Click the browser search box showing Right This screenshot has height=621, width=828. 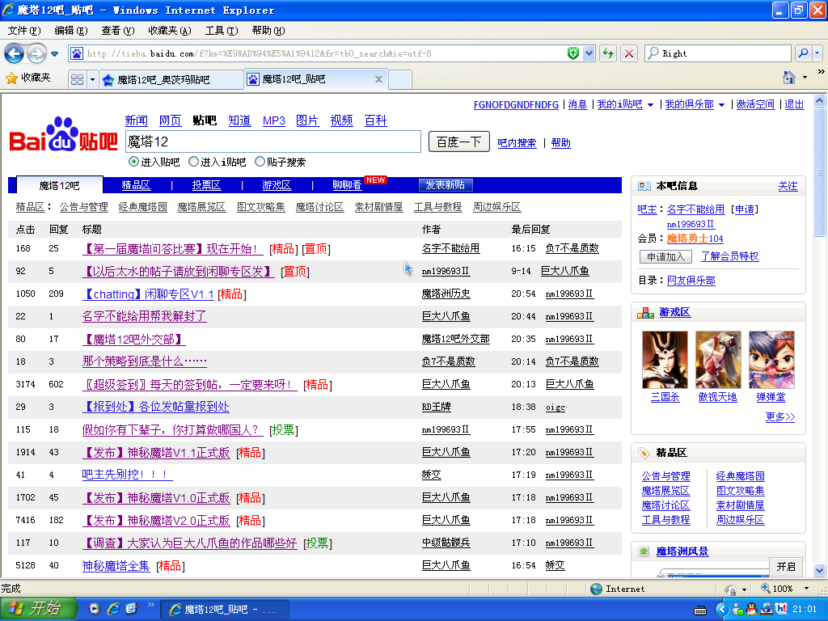coord(718,53)
